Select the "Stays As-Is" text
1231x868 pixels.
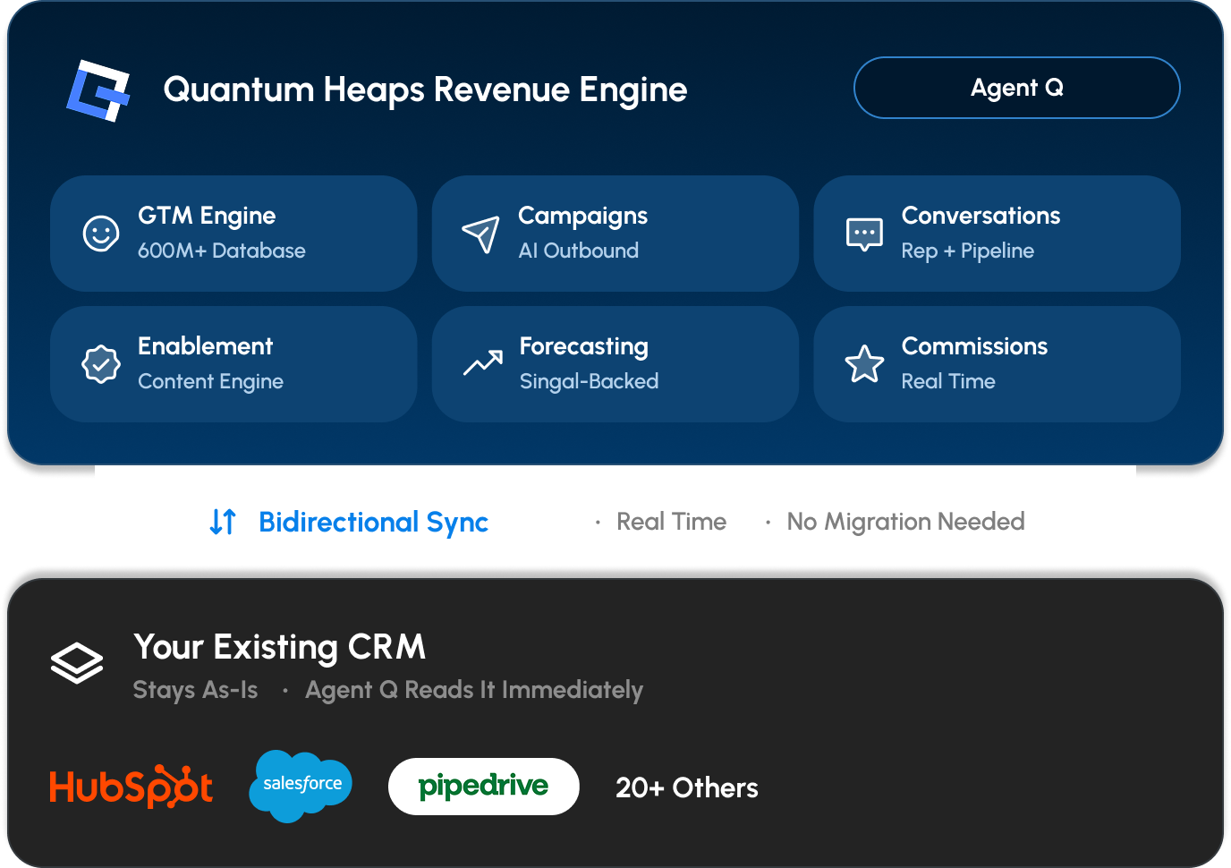pyautogui.click(x=195, y=690)
